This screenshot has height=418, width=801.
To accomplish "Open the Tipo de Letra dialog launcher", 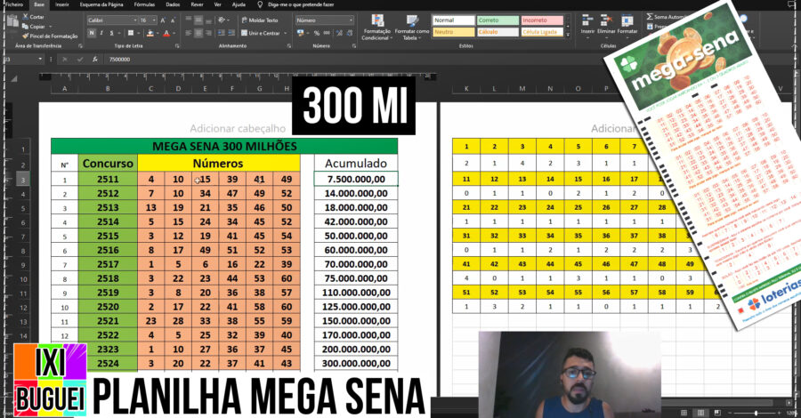I will click(x=177, y=46).
